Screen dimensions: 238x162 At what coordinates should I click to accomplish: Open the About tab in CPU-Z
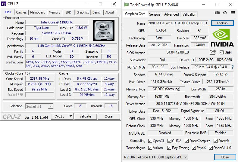[110, 12]
